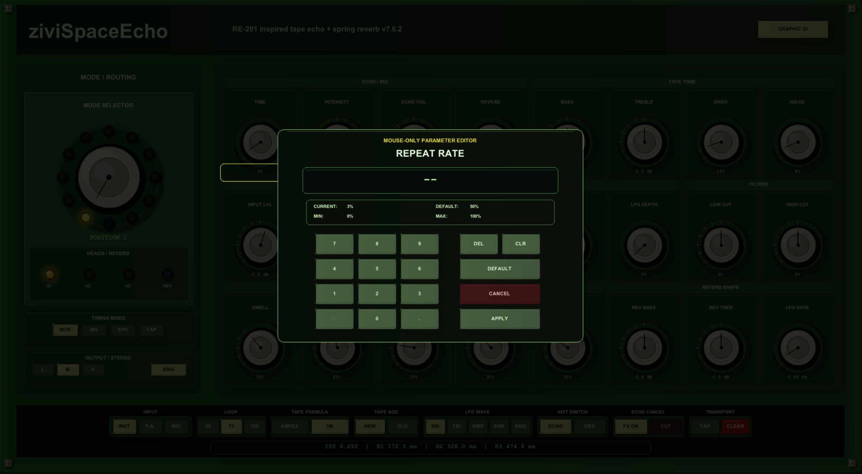Click the REV TREB knob
Image resolution: width=862 pixels, height=474 pixels.
721,347
